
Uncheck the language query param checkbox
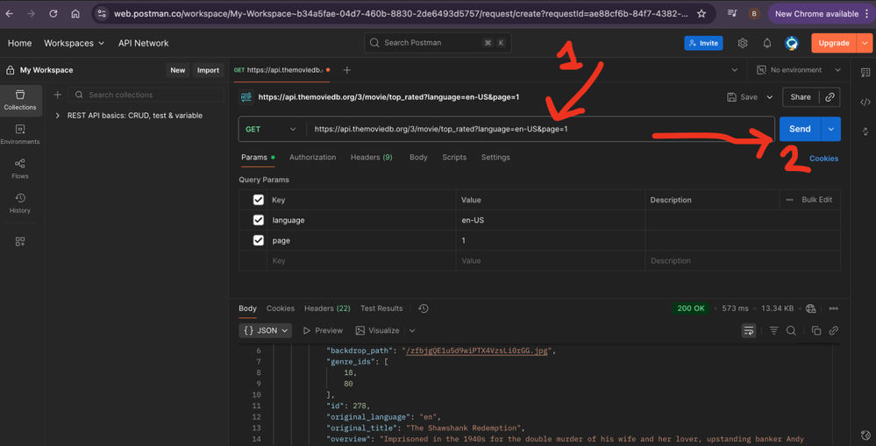[258, 220]
